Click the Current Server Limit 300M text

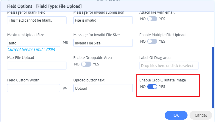point(31,49)
